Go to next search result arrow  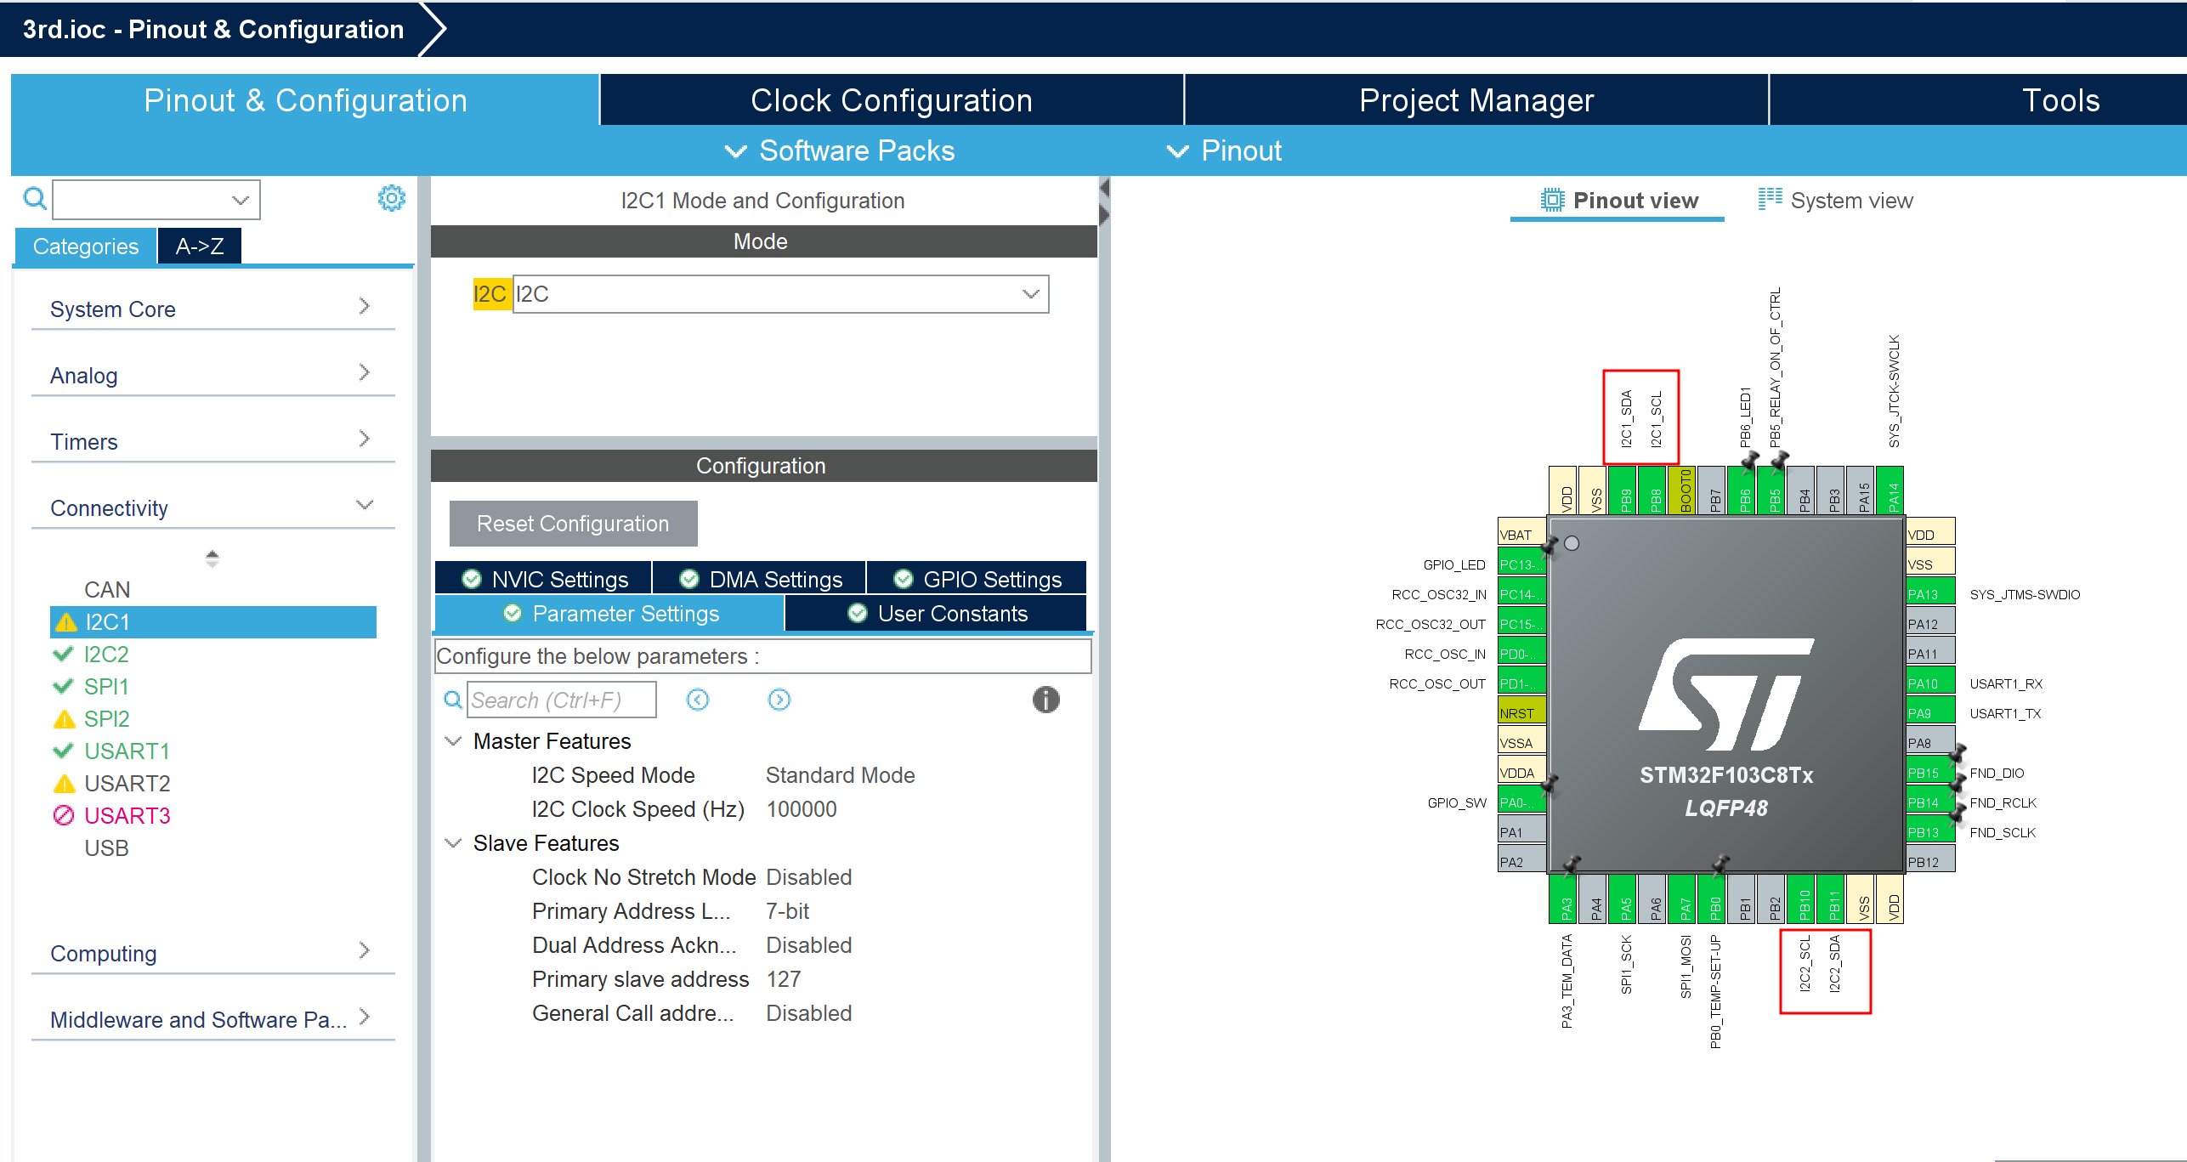(x=779, y=700)
